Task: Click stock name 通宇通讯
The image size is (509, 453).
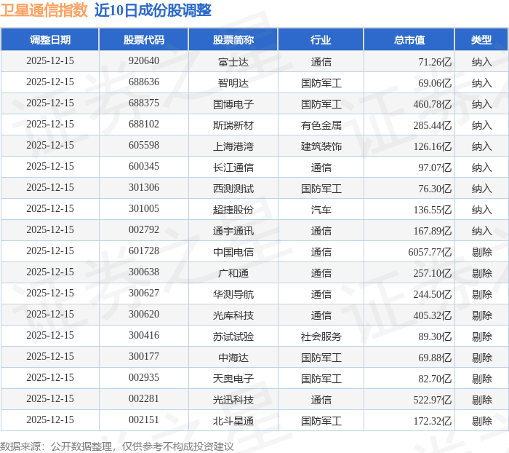Action: (x=233, y=231)
